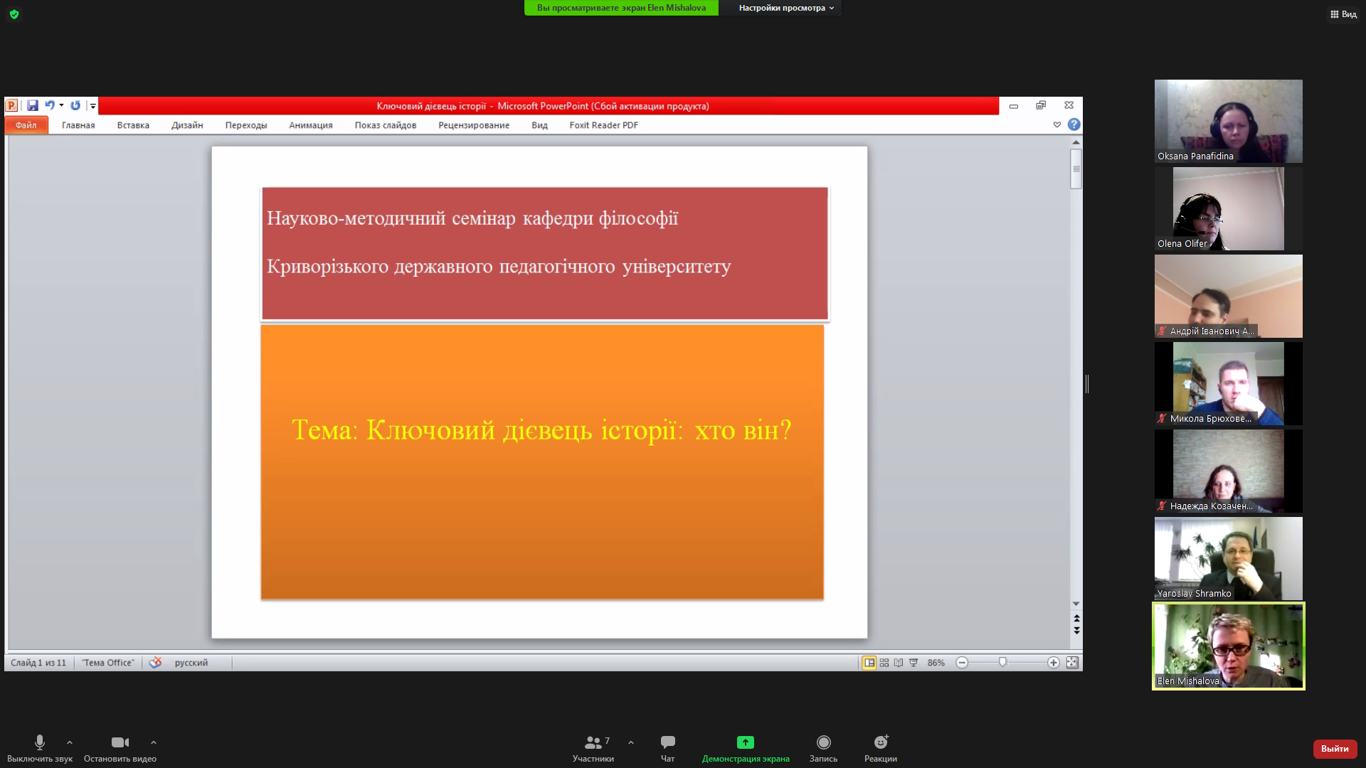
Task: Open the Переходы ribbon tab
Action: point(246,125)
